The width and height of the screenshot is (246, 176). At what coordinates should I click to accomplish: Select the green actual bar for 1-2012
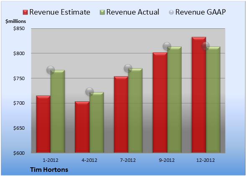click(58, 111)
